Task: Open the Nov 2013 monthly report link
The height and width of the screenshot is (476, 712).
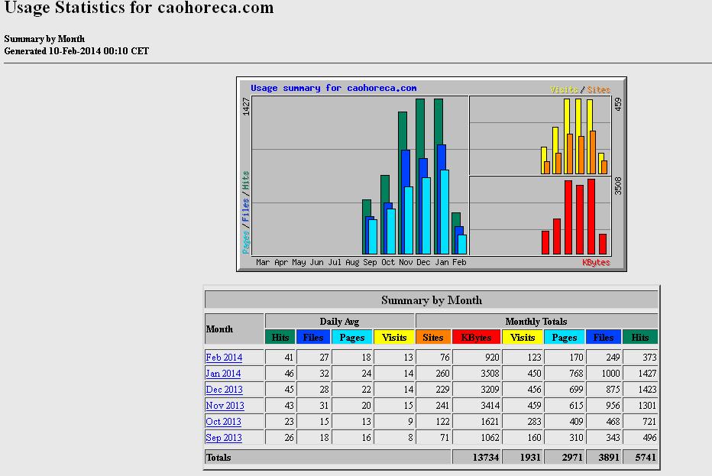Action: coord(225,406)
